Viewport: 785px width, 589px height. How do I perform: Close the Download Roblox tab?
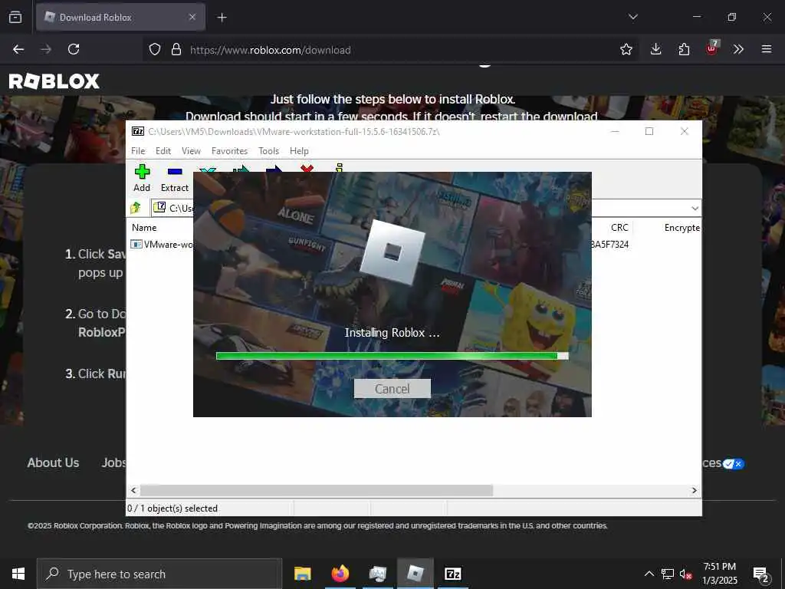click(192, 17)
